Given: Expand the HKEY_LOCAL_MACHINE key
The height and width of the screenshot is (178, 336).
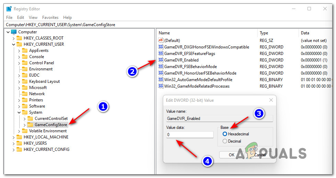Looking at the screenshot, I should (x=13, y=137).
